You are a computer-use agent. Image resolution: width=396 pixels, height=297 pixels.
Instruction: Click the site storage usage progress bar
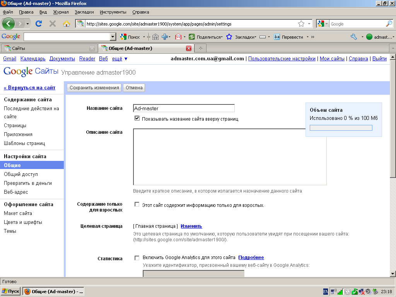[x=341, y=128]
